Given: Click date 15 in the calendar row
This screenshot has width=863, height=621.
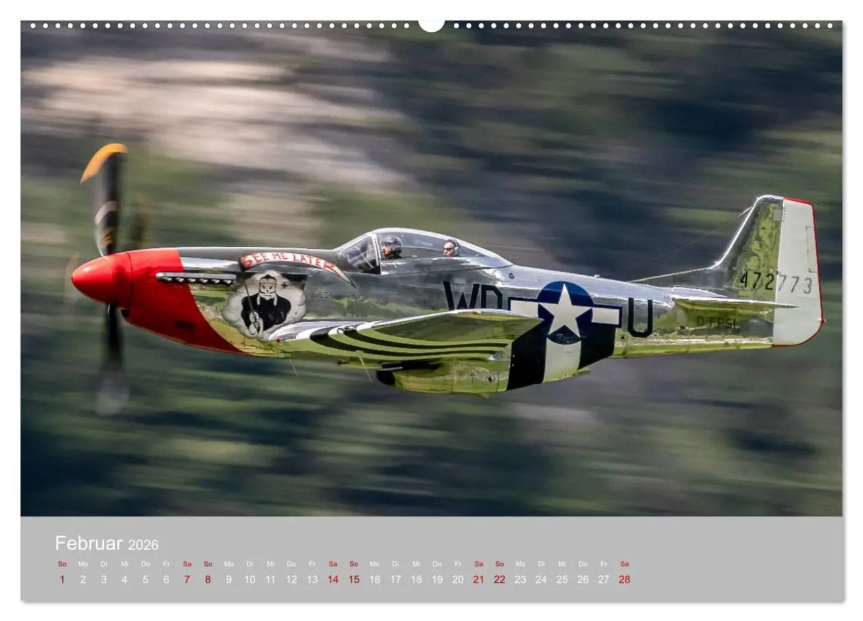Looking at the screenshot, I should (x=353, y=579).
